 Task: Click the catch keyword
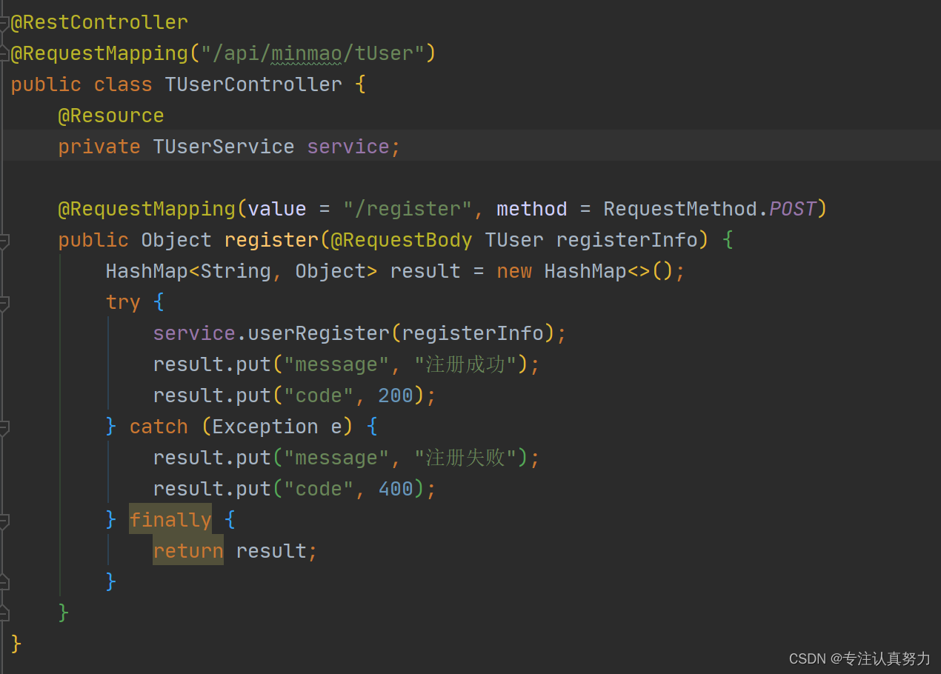[159, 427]
